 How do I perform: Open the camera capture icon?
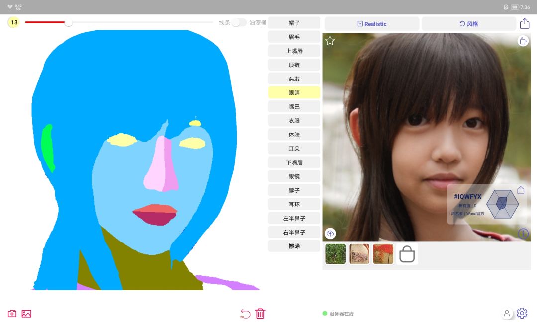[12, 314]
